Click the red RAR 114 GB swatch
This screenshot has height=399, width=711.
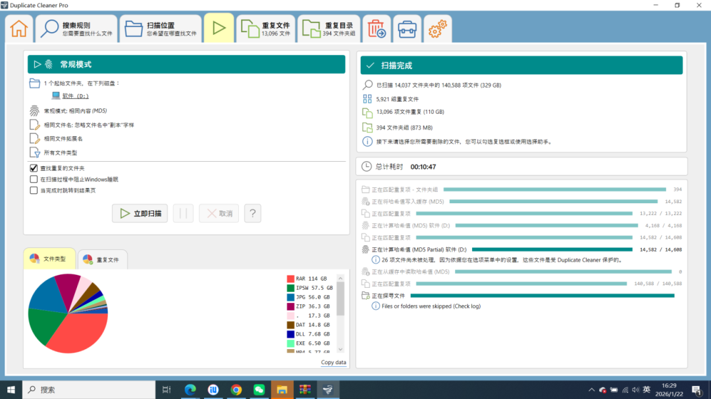(290, 279)
